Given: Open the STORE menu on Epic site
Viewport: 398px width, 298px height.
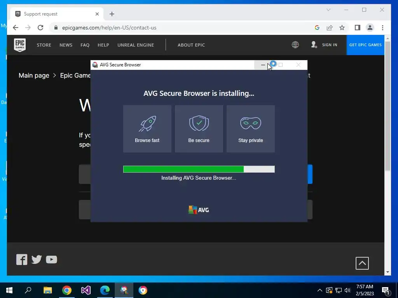Looking at the screenshot, I should [x=44, y=45].
